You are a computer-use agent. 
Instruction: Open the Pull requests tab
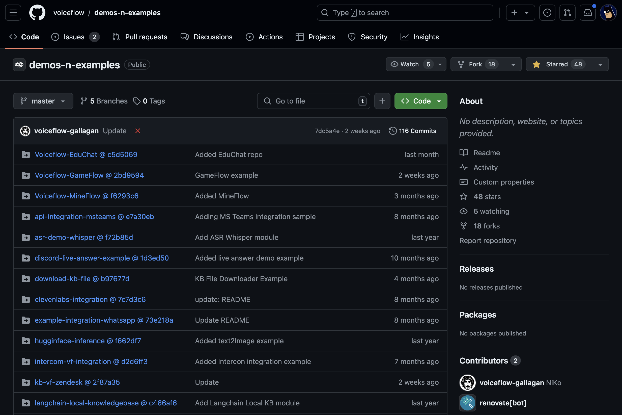(x=140, y=37)
